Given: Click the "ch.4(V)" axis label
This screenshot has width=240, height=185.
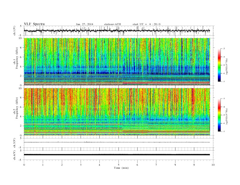Looking at the screenshot, I should (x=15, y=155).
